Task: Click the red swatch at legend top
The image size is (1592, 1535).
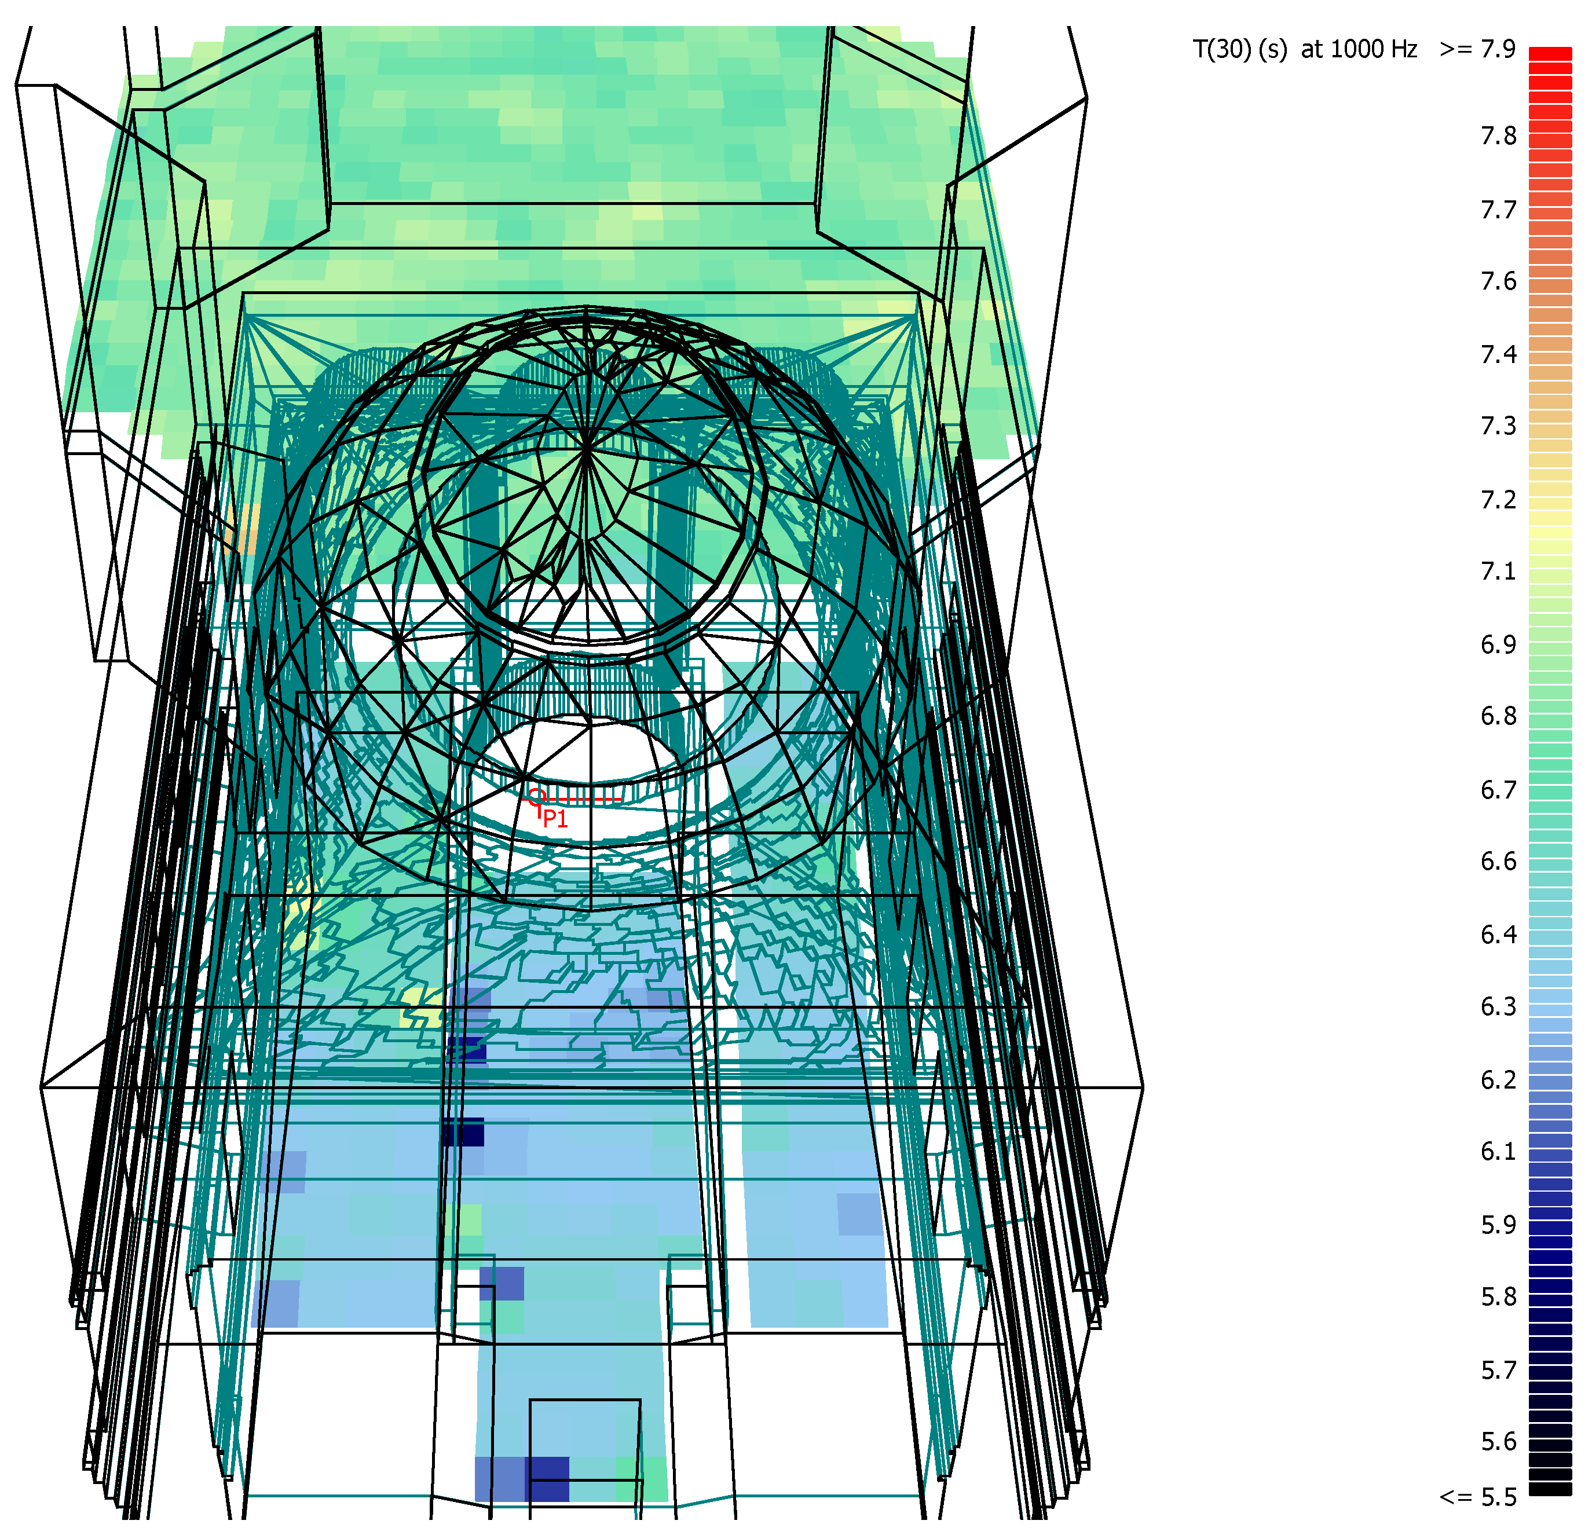Action: pos(1550,54)
